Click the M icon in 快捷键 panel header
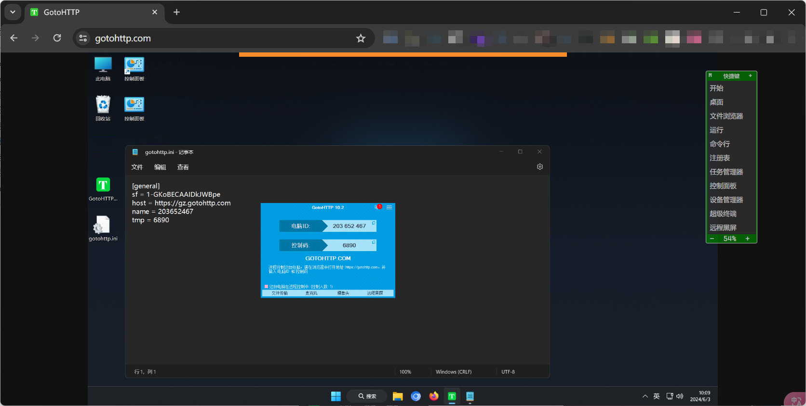Image resolution: width=806 pixels, height=406 pixels. coord(710,76)
